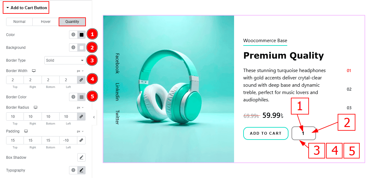Viewport: 367px width, 178px height.
Task: Click the globe icon next to Border Color
Action: 73,97
